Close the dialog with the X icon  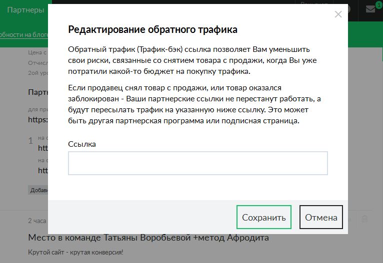pyautogui.click(x=338, y=14)
